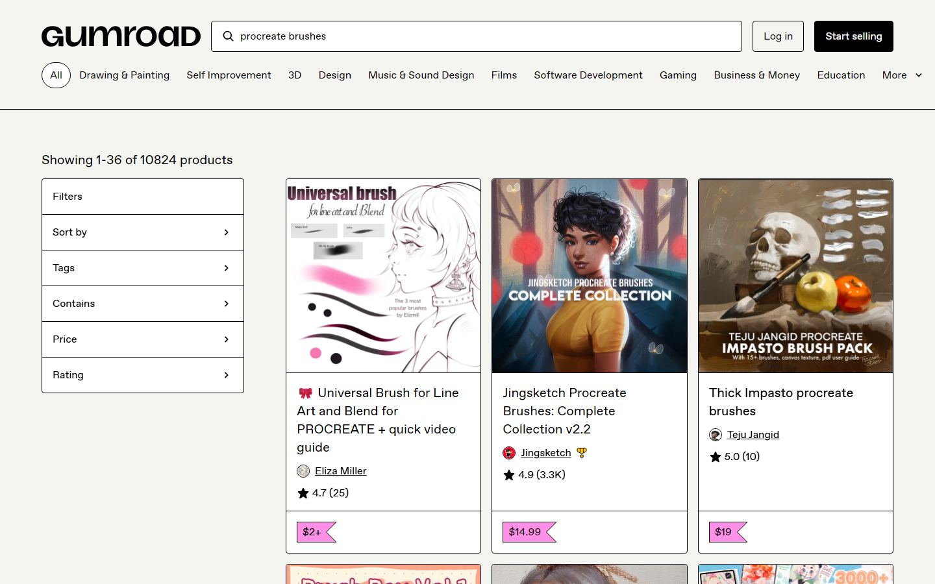Open Music & Sound Design category
This screenshot has width=935, height=584.
pyautogui.click(x=421, y=75)
